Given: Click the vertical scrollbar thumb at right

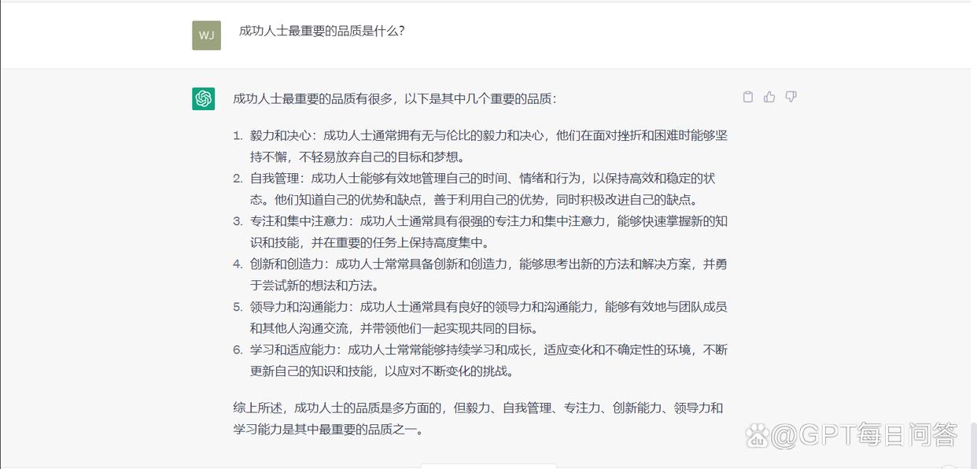Looking at the screenshot, I should point(974,445).
